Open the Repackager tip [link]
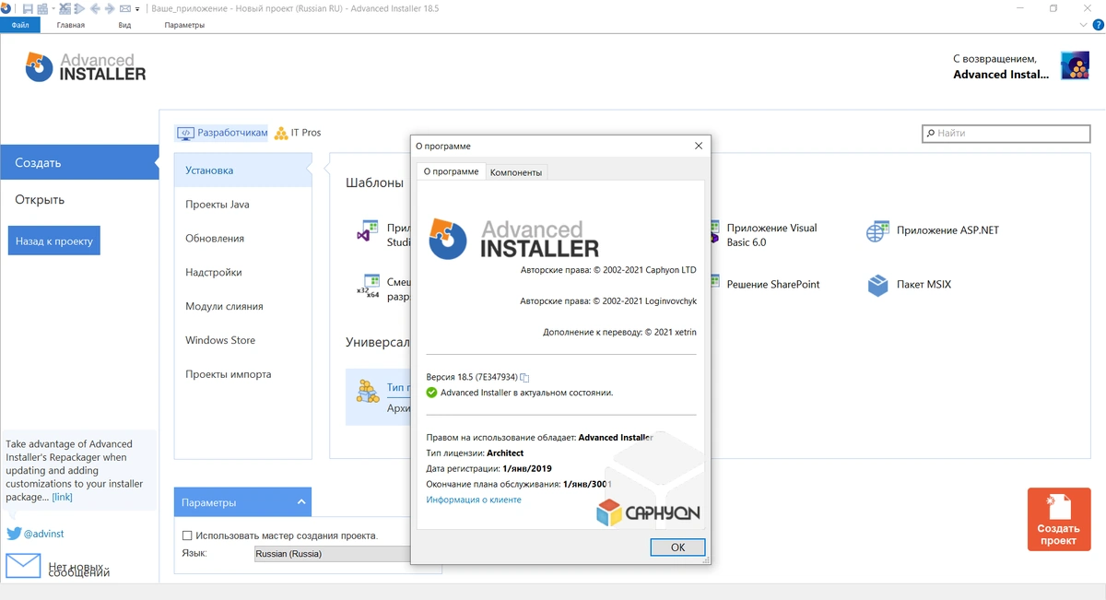The width and height of the screenshot is (1106, 600). [x=62, y=497]
